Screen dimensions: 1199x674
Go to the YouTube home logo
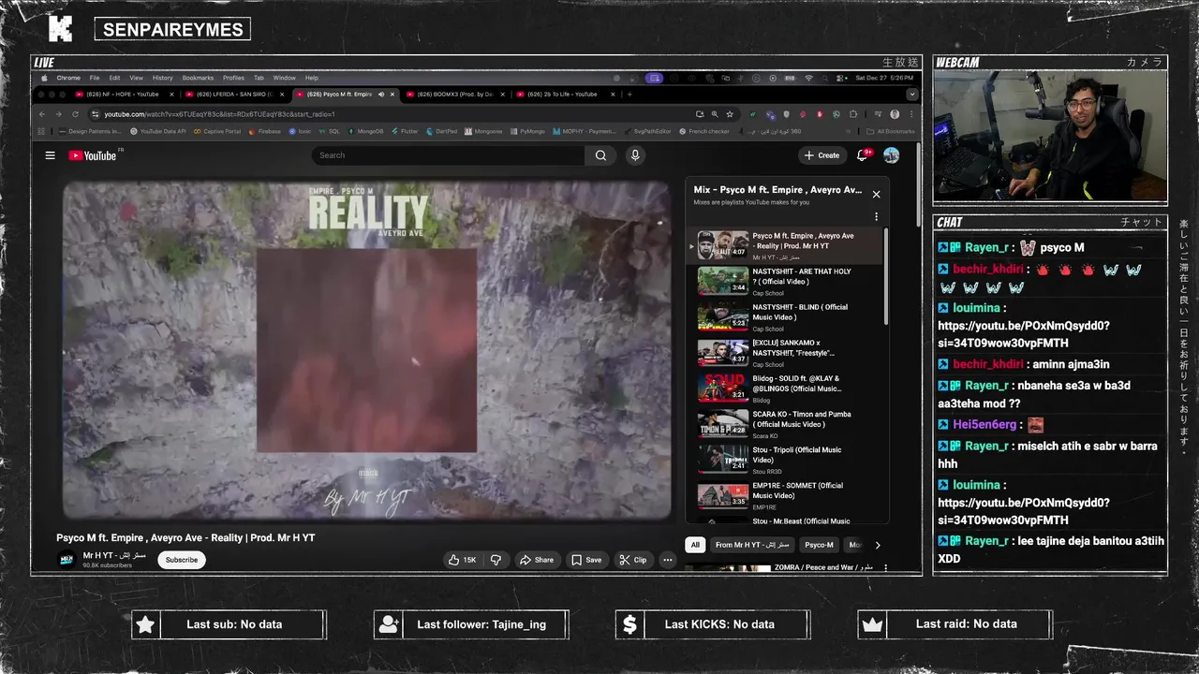92,155
